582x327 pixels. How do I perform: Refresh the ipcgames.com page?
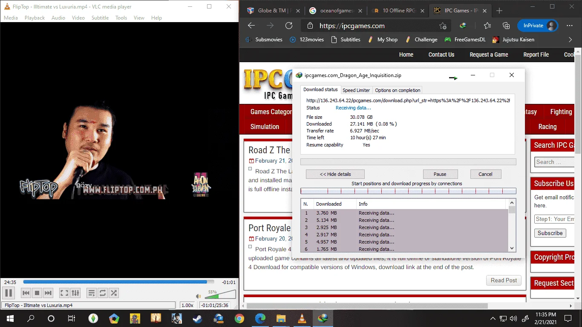[x=289, y=26]
